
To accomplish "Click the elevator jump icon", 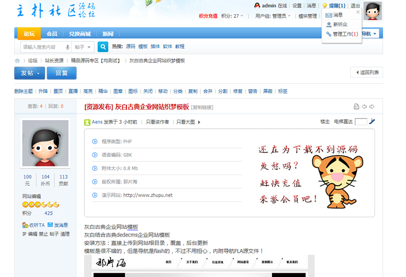I will (x=372, y=121).
